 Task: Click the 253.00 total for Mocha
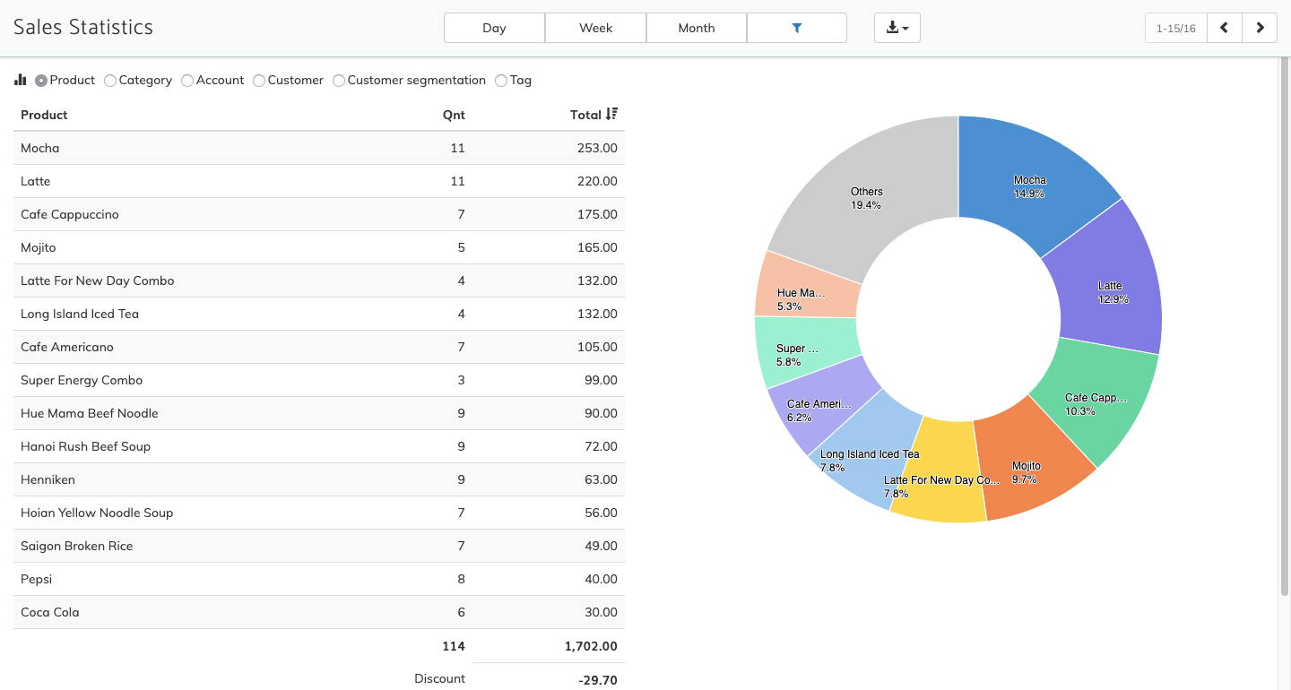[597, 148]
